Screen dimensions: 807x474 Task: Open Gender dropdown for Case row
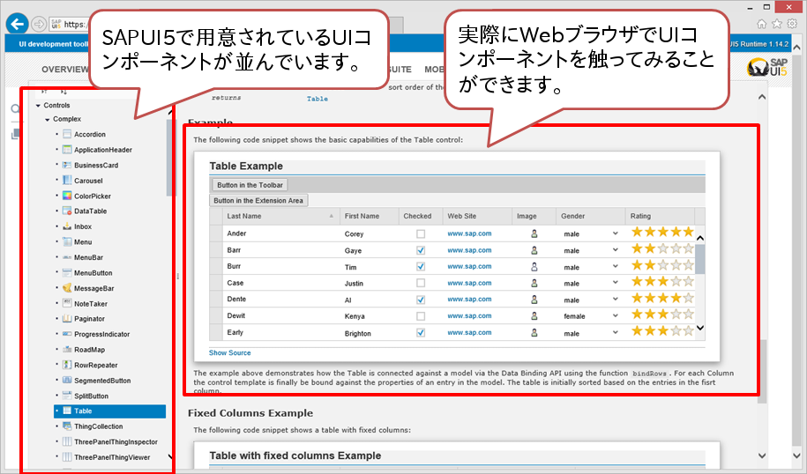(x=615, y=283)
